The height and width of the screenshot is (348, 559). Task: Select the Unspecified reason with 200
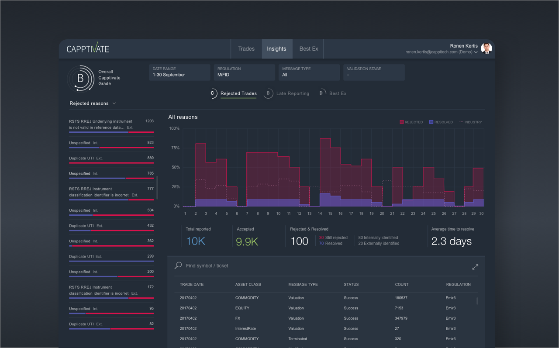point(111,273)
